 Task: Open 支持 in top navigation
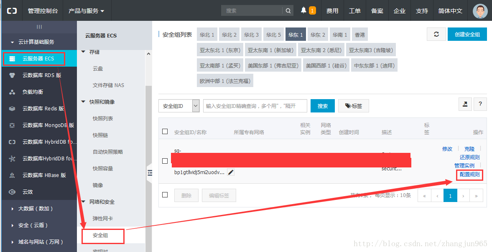(422, 11)
